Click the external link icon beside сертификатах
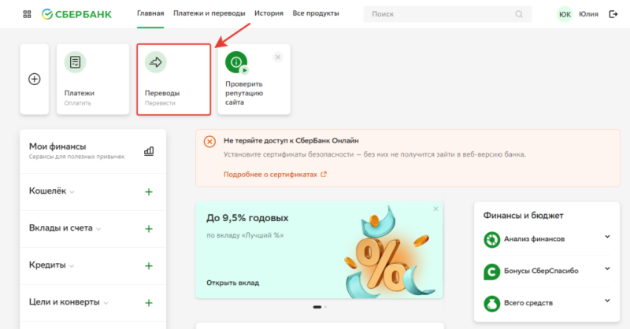The width and height of the screenshot is (630, 329). coord(324,175)
